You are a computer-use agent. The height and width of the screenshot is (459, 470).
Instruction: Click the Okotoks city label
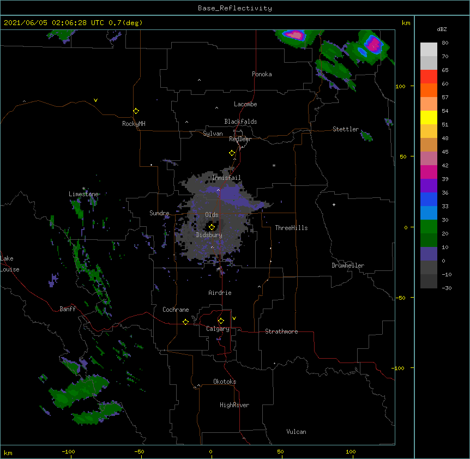tap(225, 382)
